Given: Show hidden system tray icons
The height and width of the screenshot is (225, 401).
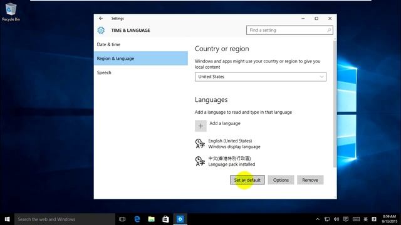Looking at the screenshot, I should pos(318,219).
